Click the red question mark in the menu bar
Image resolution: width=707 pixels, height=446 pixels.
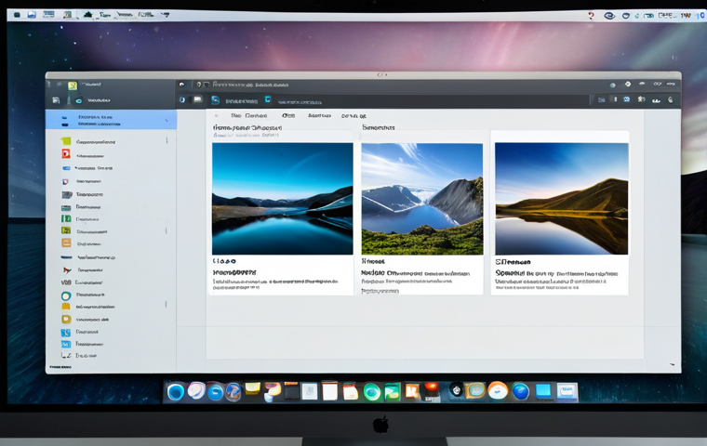coord(591,16)
